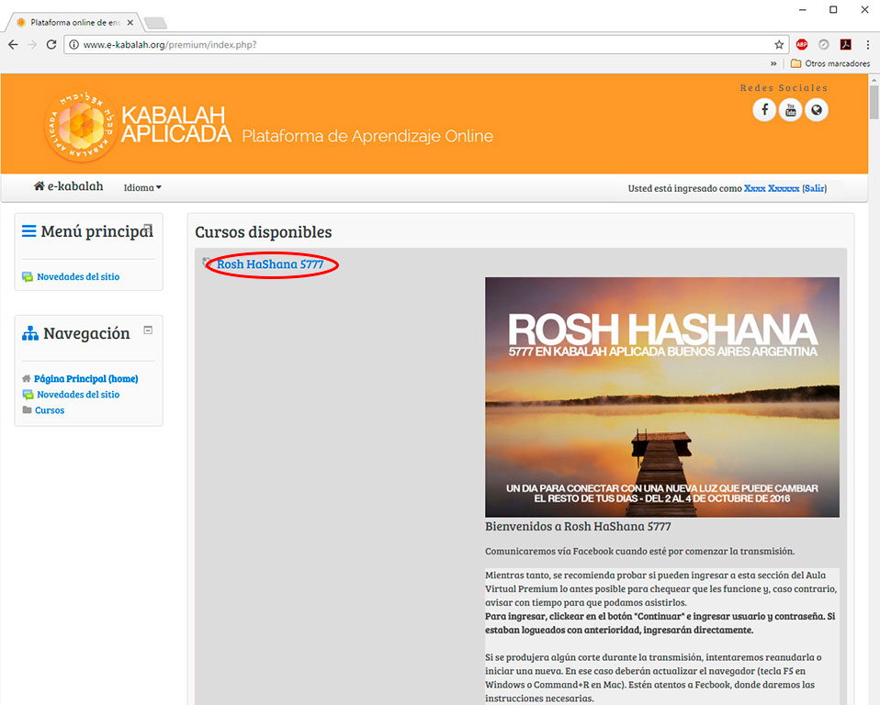The height and width of the screenshot is (705, 880).
Task: Open the Otros marcadores bookmarks folder
Action: coord(830,63)
